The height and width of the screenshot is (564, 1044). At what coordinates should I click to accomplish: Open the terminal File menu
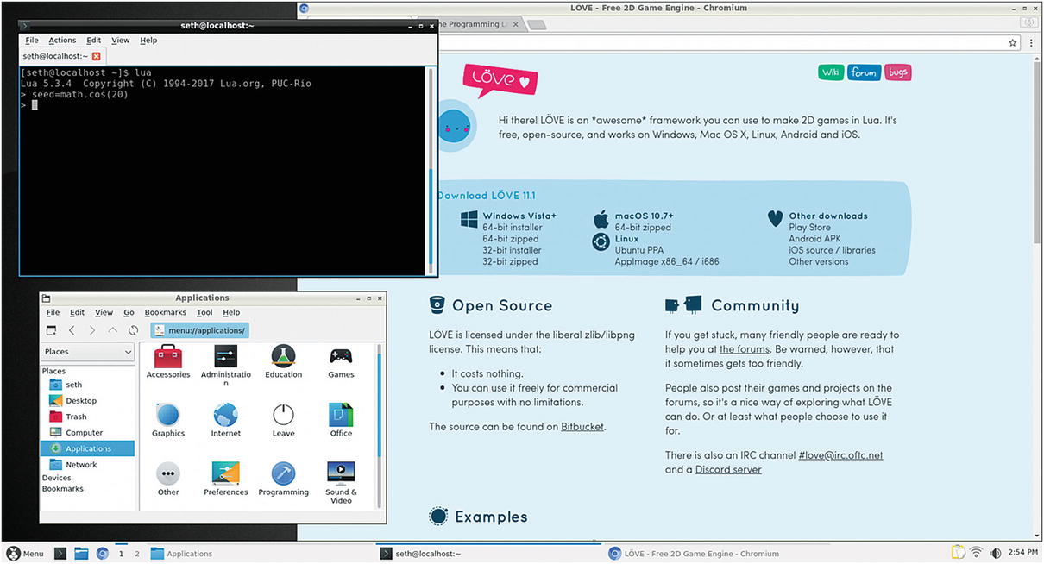click(32, 41)
